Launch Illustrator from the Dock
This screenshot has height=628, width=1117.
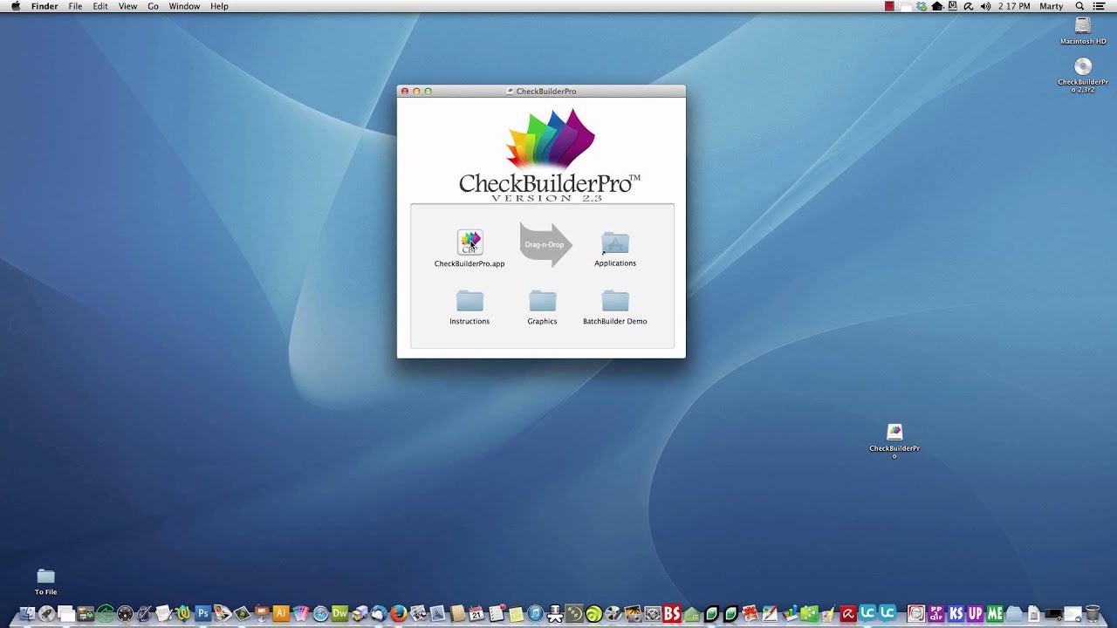coord(281,613)
